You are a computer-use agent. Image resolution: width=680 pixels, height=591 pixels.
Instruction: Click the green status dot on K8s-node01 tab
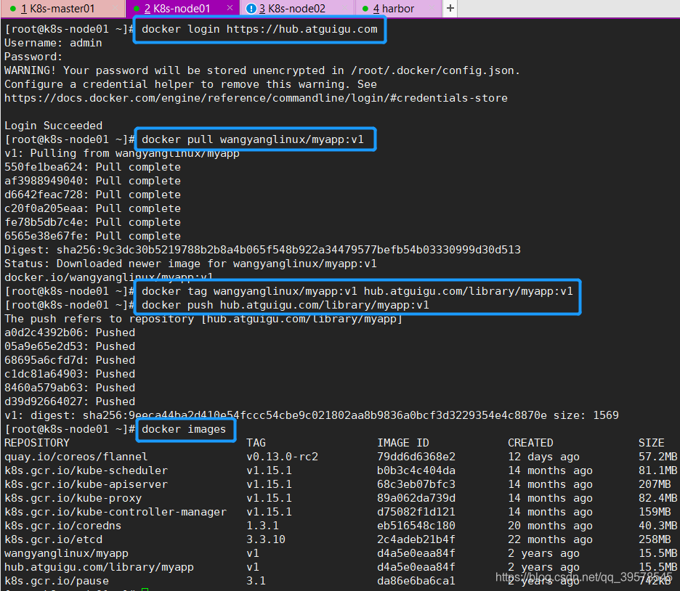(137, 9)
